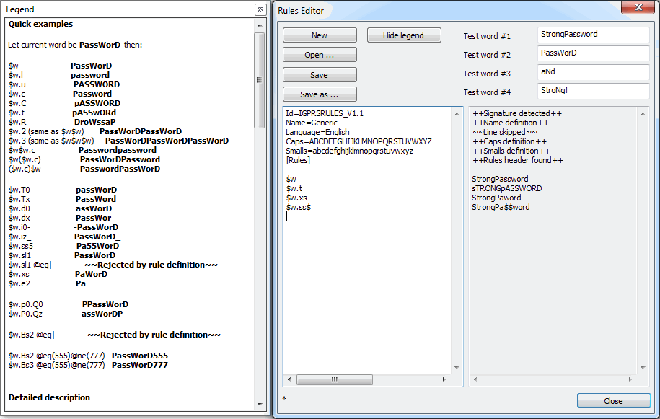Click output line ++Caps definition++

pyautogui.click(x=510, y=141)
